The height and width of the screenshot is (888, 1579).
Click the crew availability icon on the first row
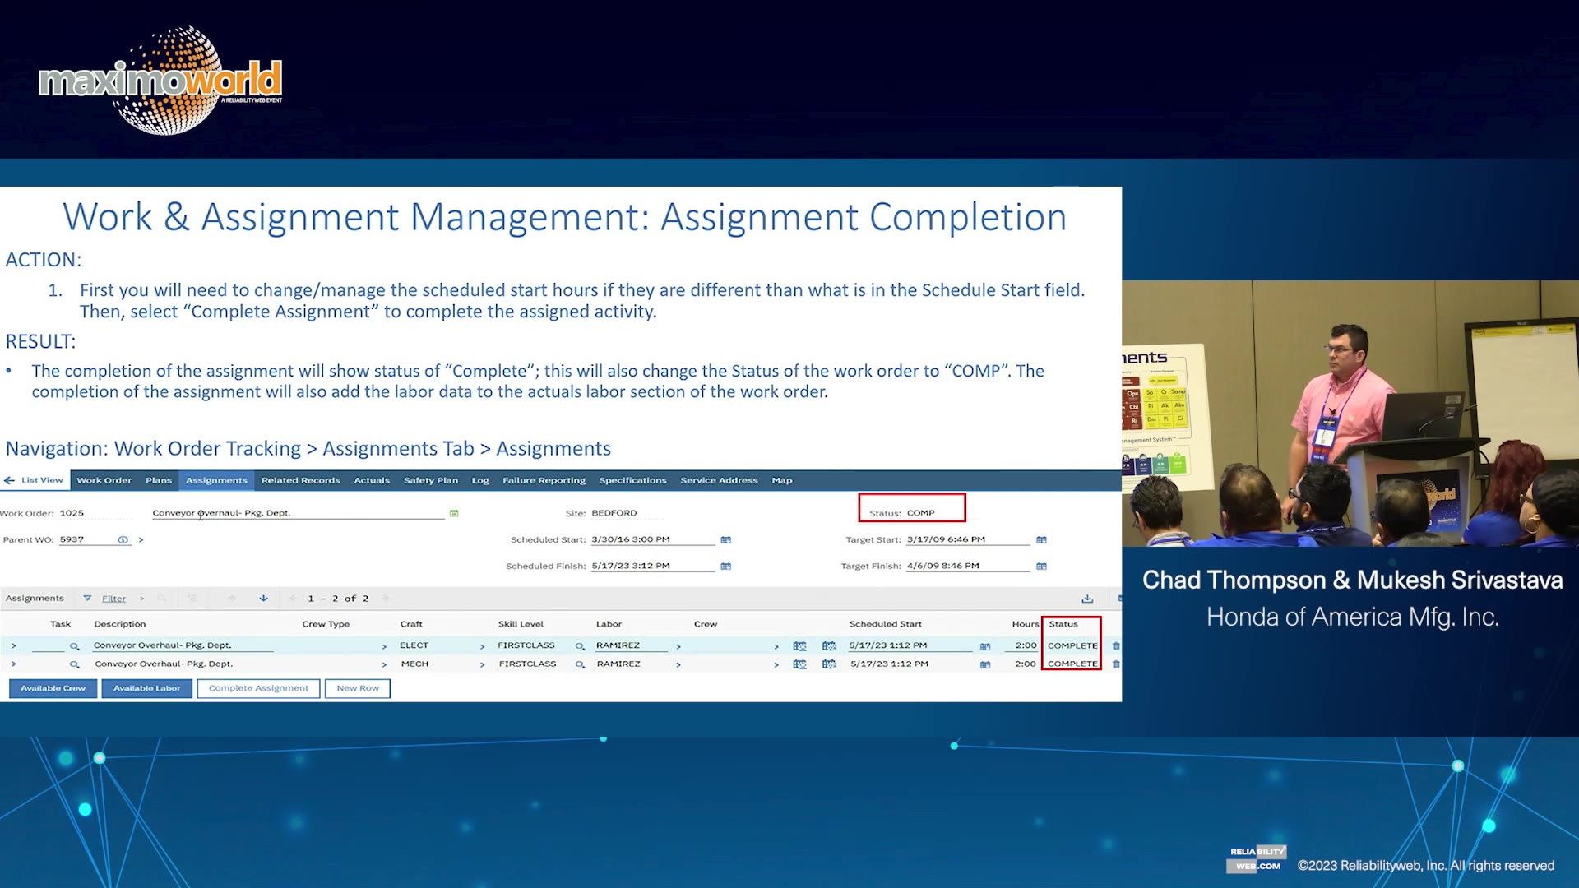(x=799, y=645)
